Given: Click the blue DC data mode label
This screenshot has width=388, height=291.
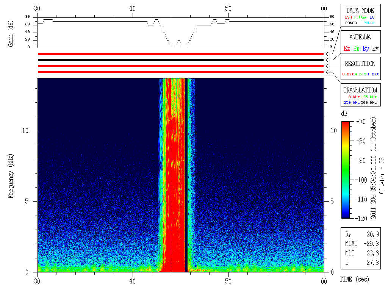Looking at the screenshot, I should tap(372, 17).
